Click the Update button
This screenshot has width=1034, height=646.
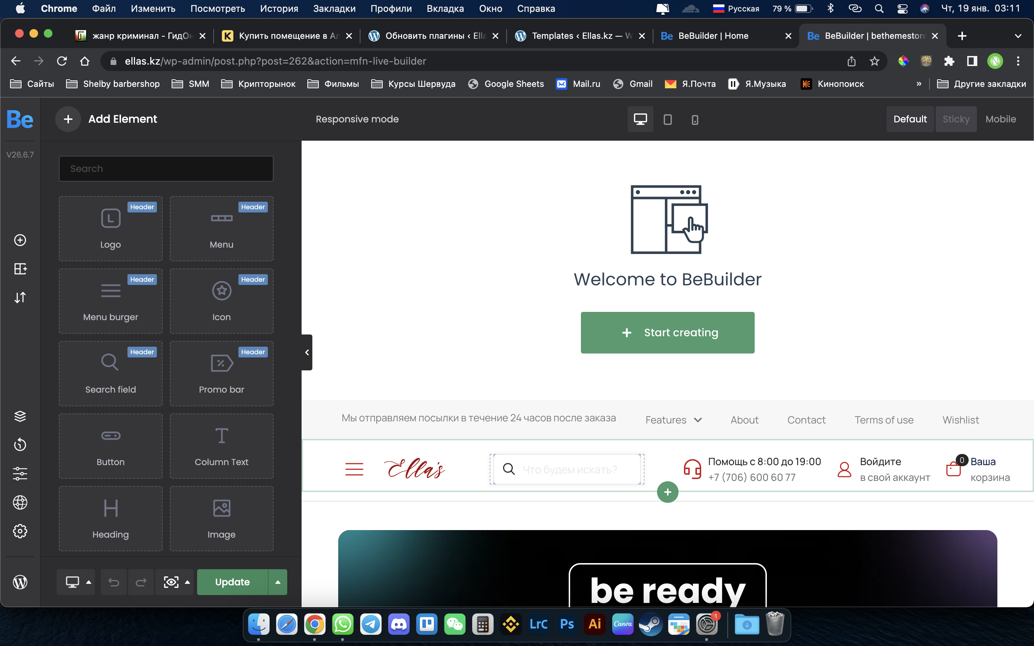[232, 582]
